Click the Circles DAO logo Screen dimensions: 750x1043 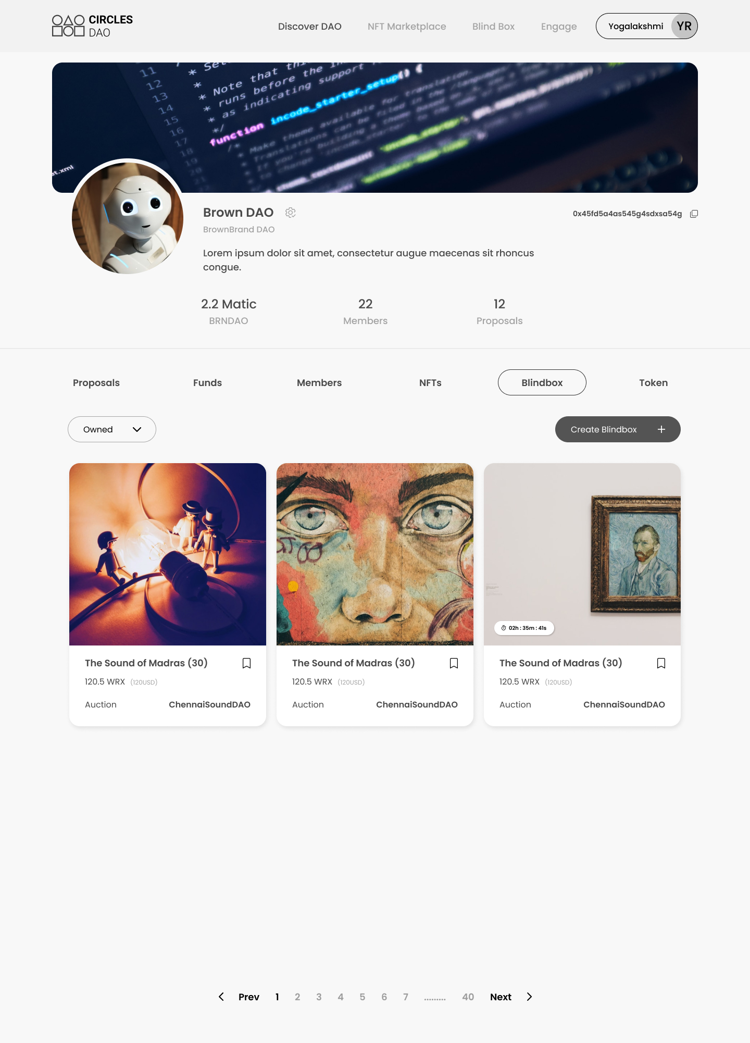92,26
